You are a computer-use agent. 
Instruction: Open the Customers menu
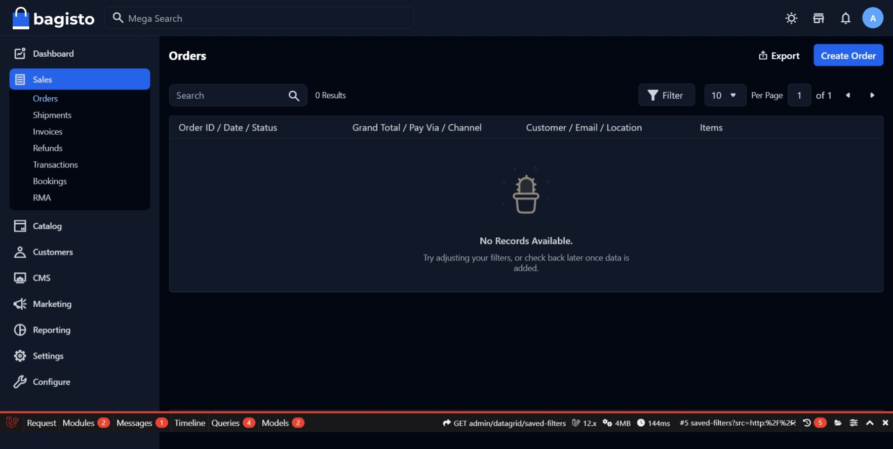pos(80,252)
